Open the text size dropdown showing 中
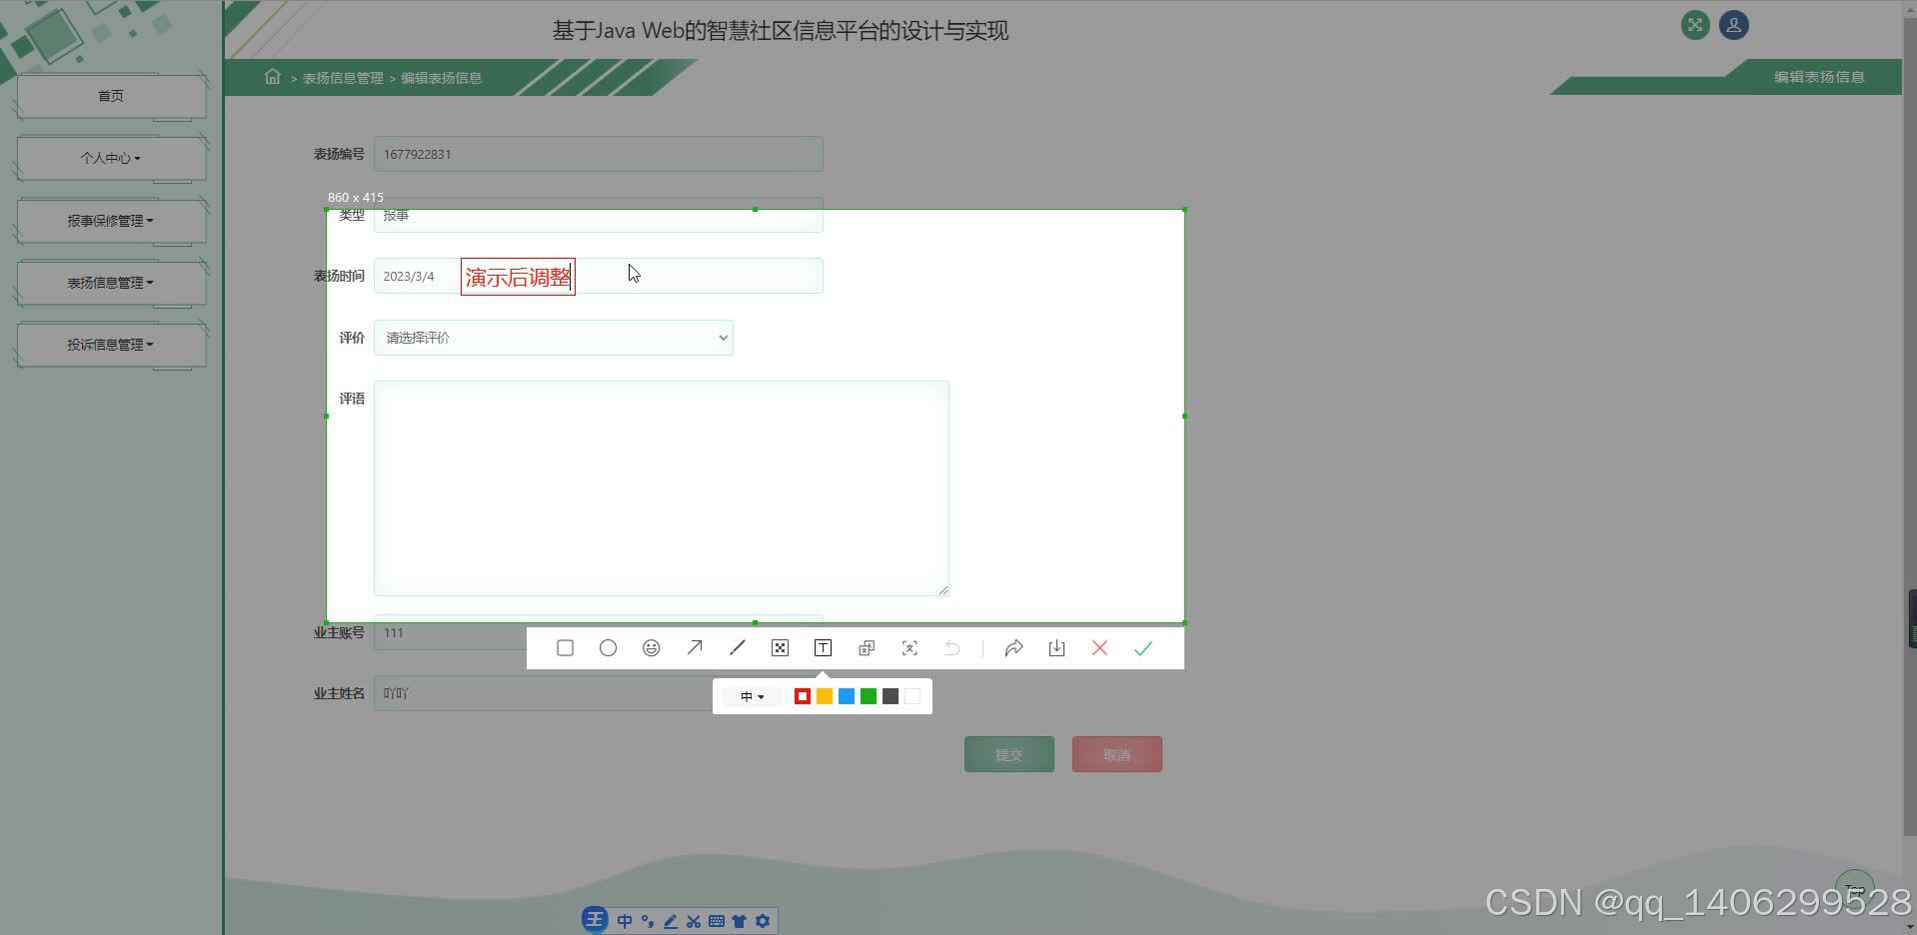Viewport: 1917px width, 935px height. tap(752, 696)
